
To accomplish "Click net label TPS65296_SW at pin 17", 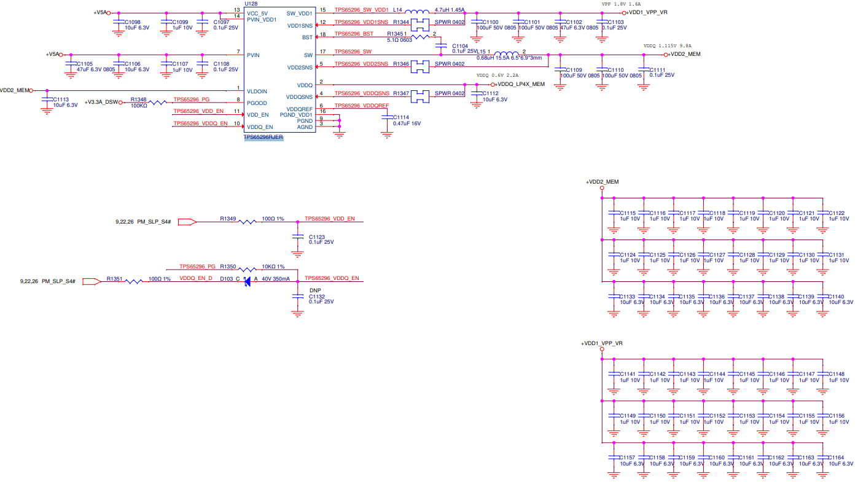I will coord(353,52).
